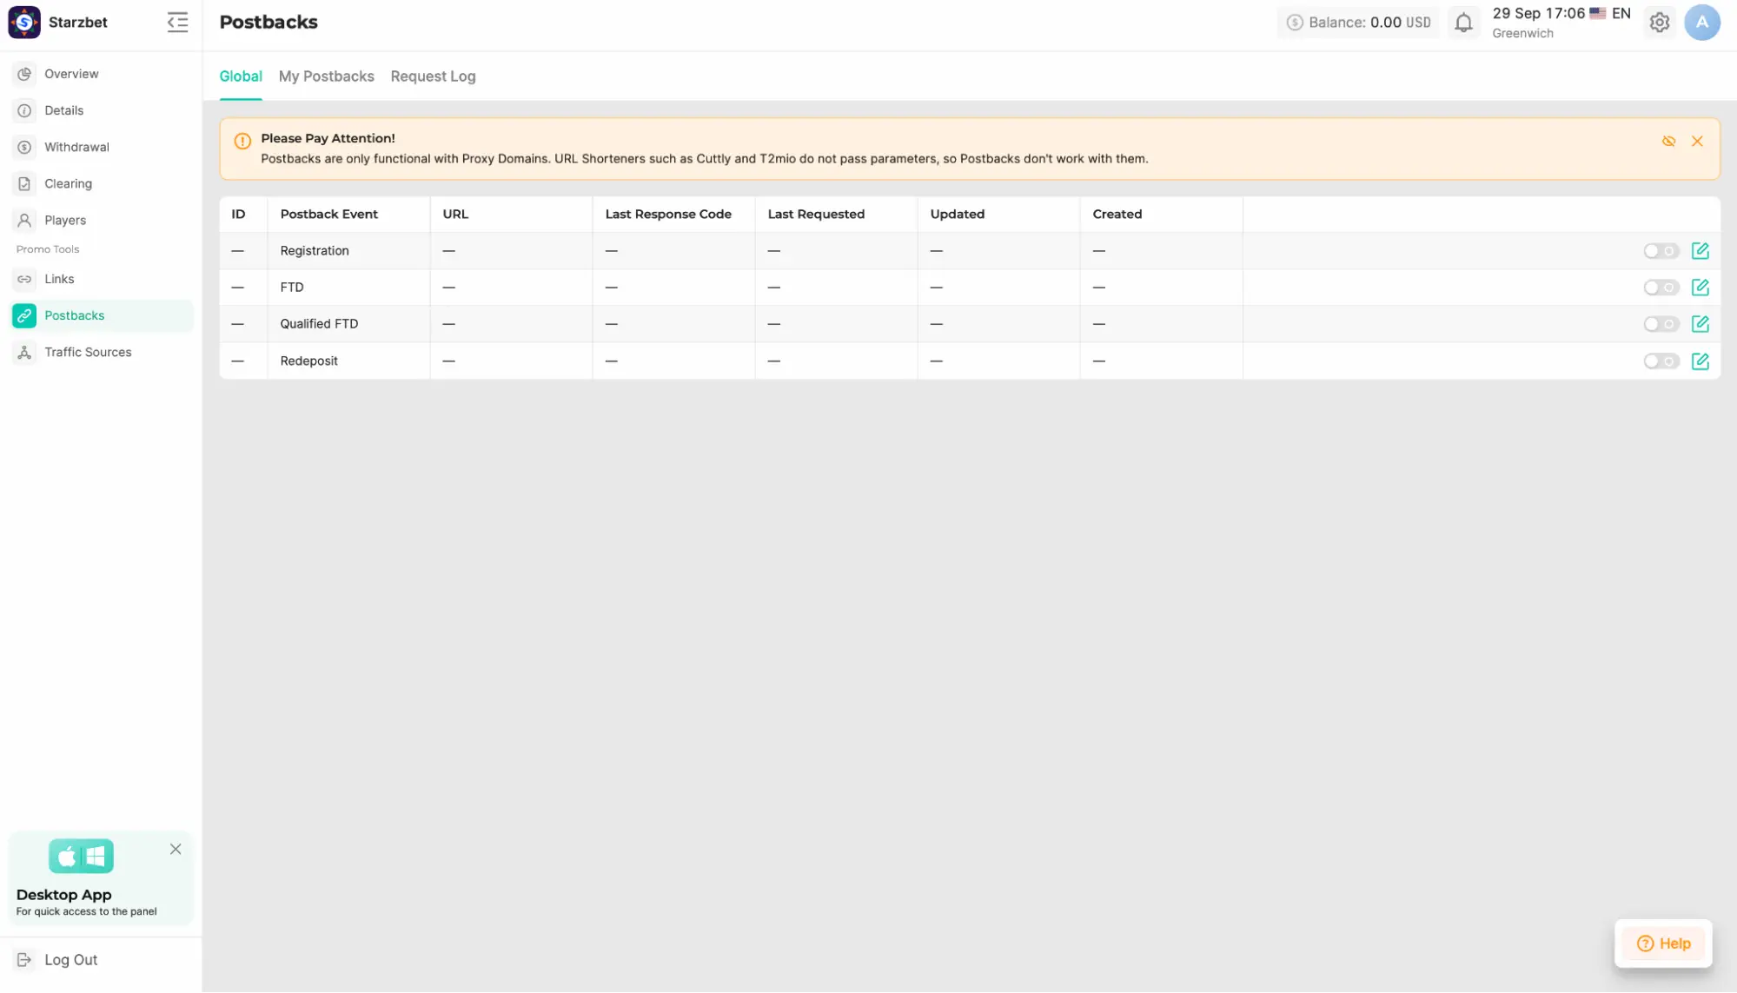Enable the Redeposit postback toggle
Image resolution: width=1737 pixels, height=993 pixels.
(1661, 361)
